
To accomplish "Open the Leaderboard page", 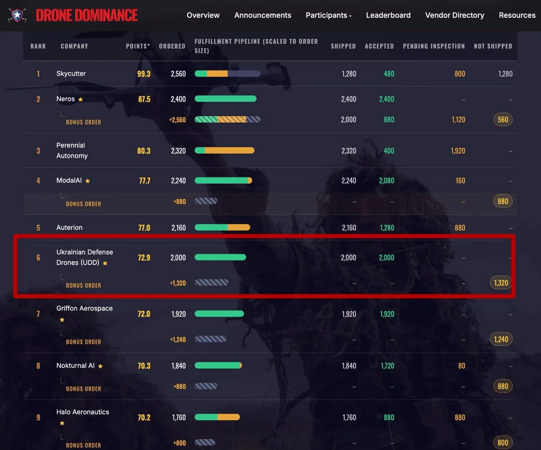I will point(388,15).
